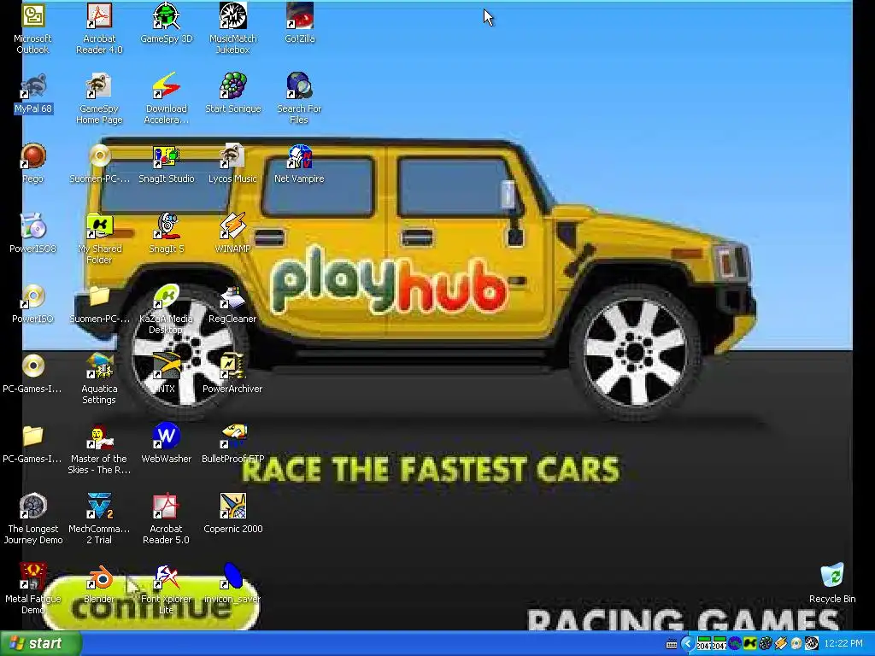875x656 pixels.
Task: Open the Blender desktop shortcut
Action: click(99, 583)
